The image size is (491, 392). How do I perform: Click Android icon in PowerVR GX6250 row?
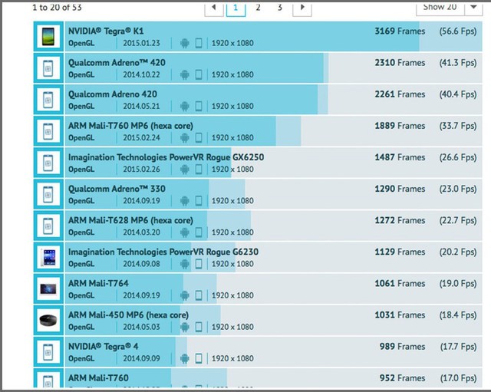pyautogui.click(x=185, y=170)
